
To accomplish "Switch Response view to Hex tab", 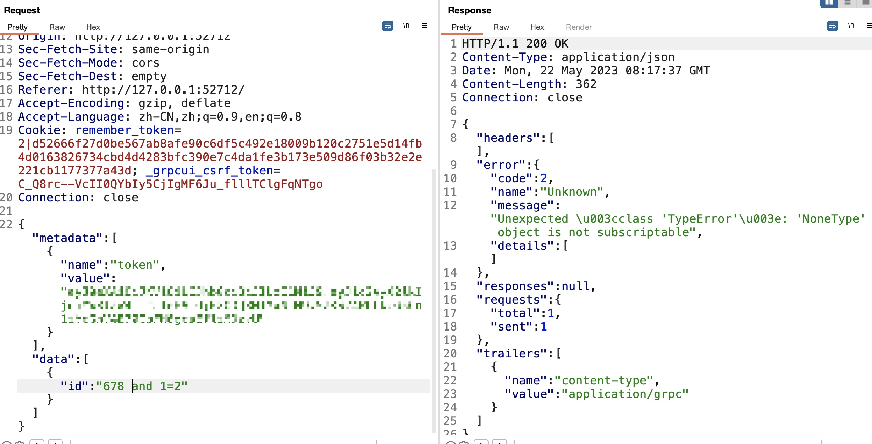I will 537,27.
